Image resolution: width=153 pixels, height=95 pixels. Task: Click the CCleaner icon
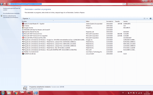point(23,26)
